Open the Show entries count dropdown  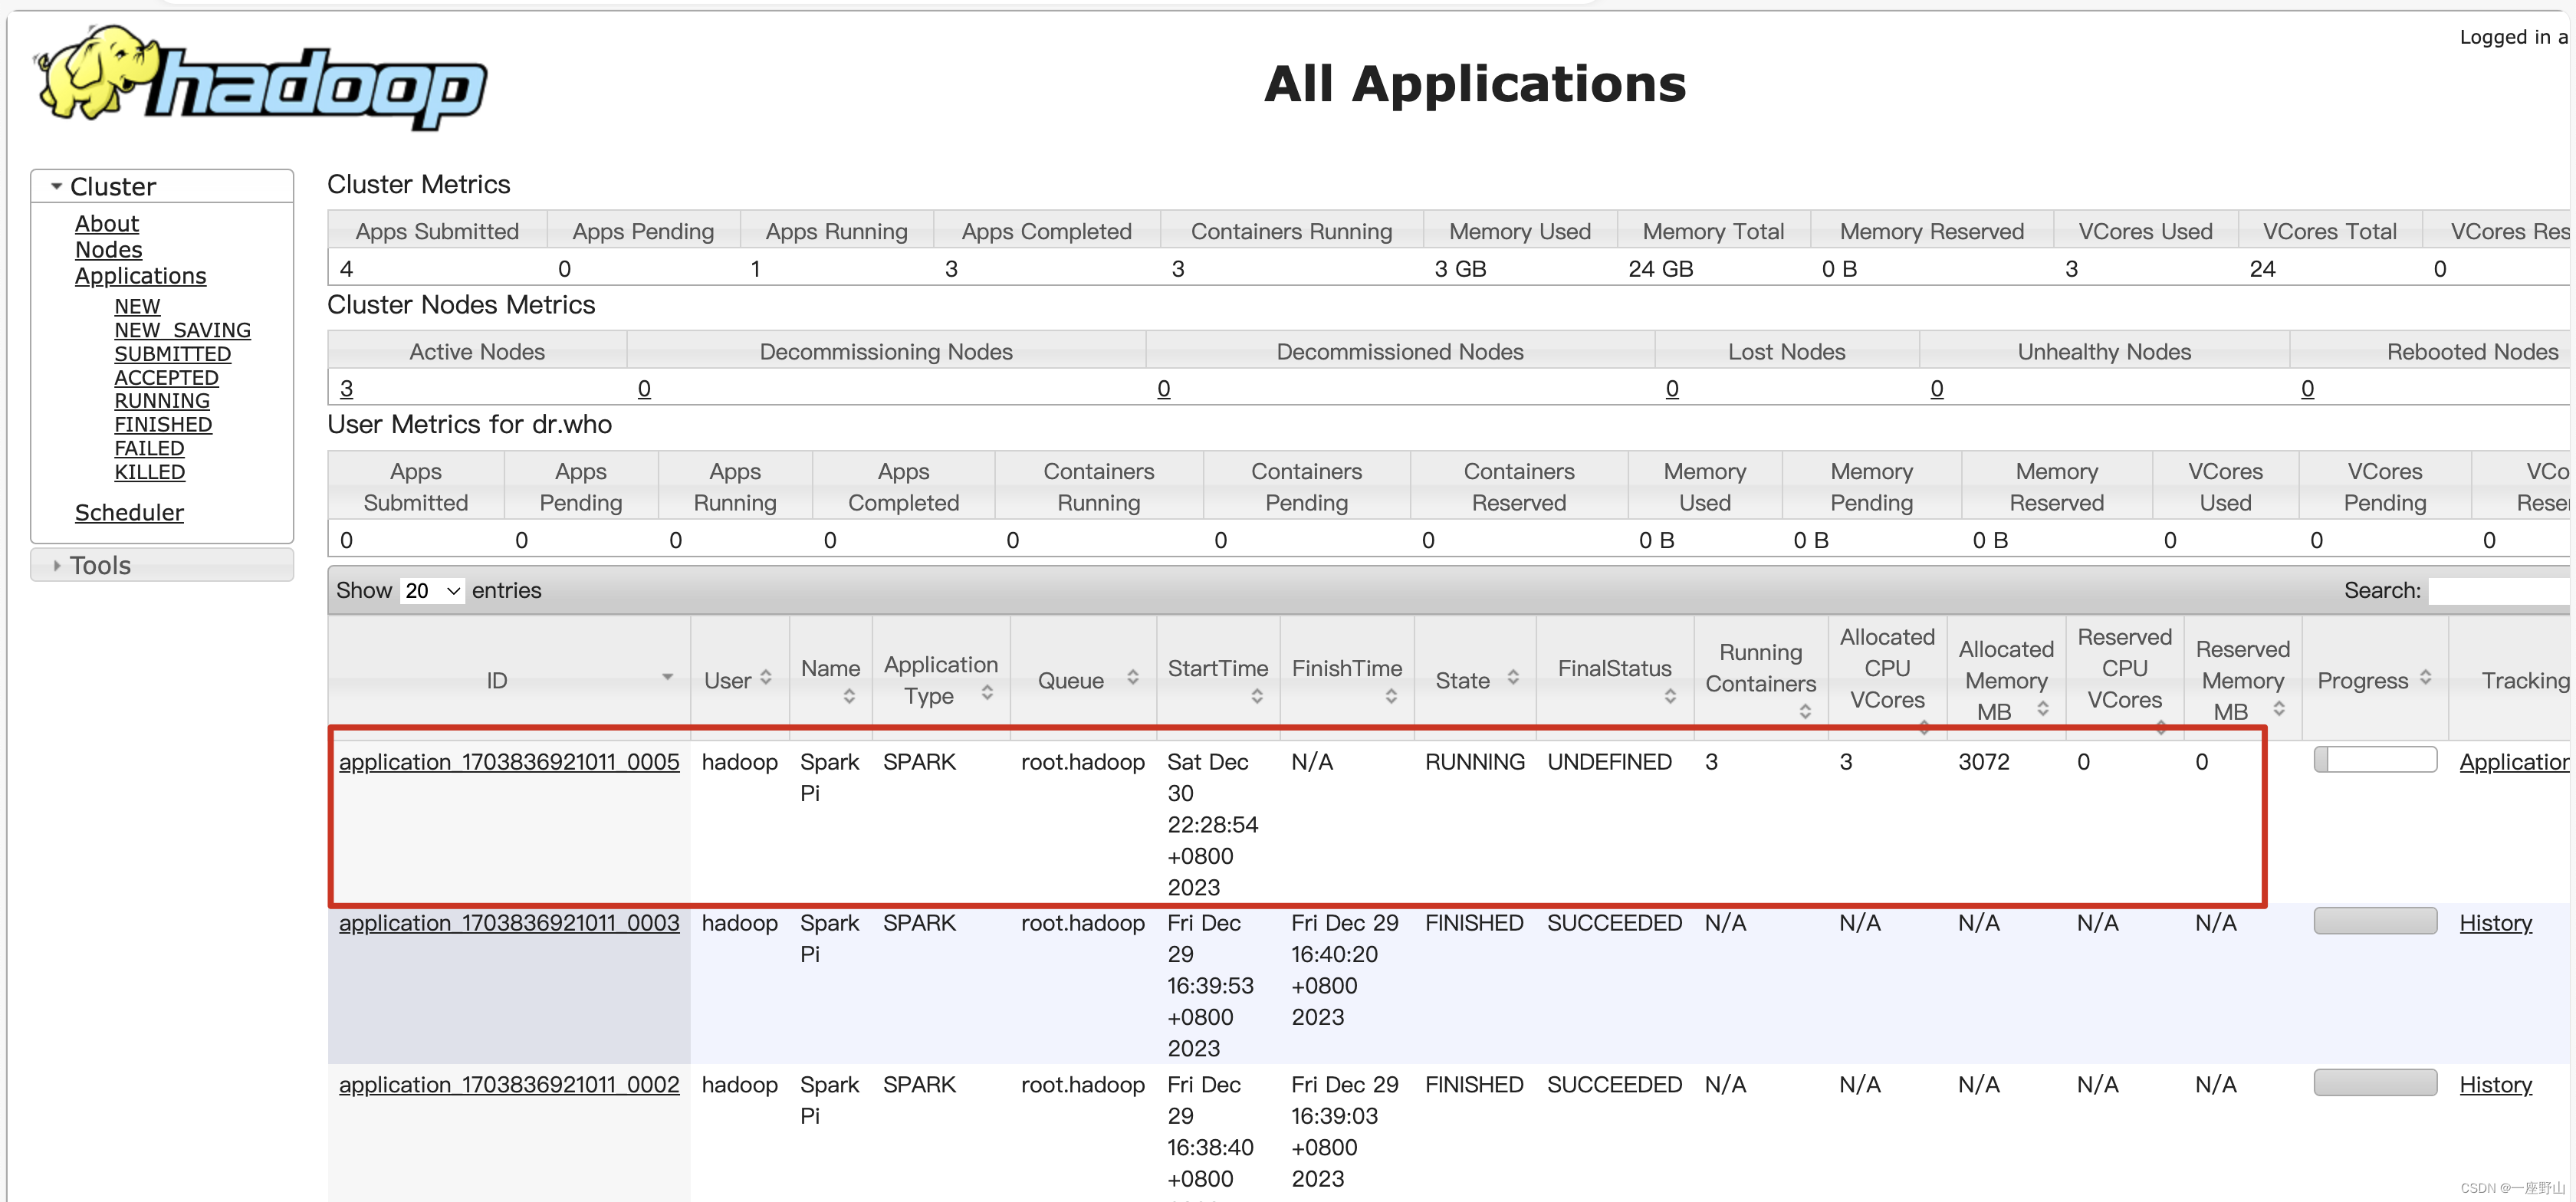[432, 591]
